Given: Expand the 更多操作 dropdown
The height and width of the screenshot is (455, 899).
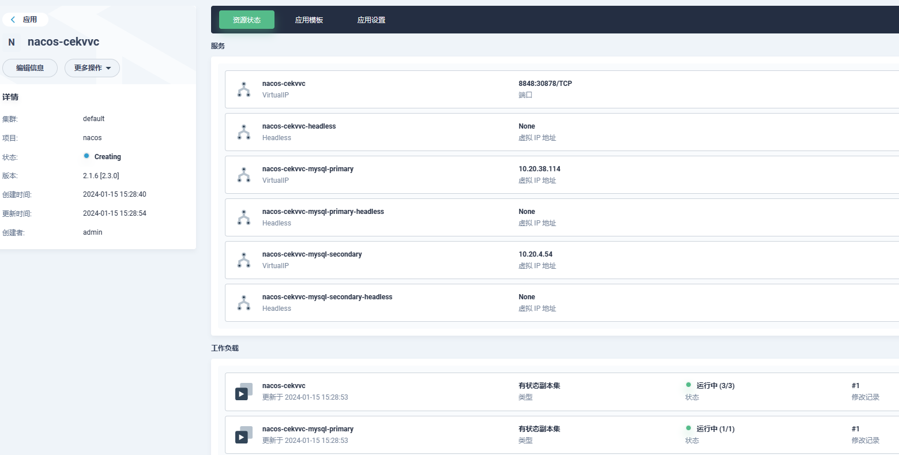Looking at the screenshot, I should point(92,68).
